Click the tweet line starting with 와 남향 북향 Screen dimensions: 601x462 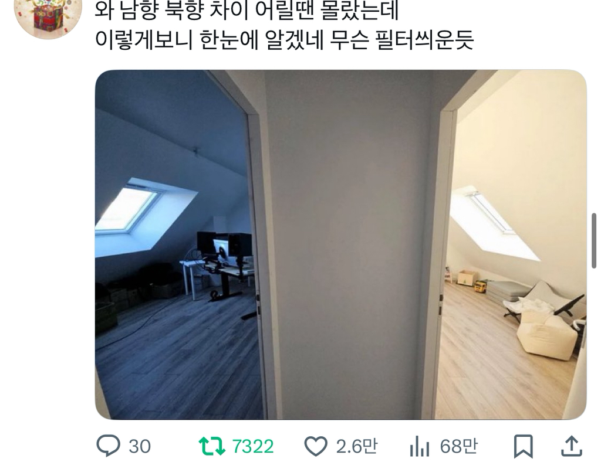click(x=247, y=11)
